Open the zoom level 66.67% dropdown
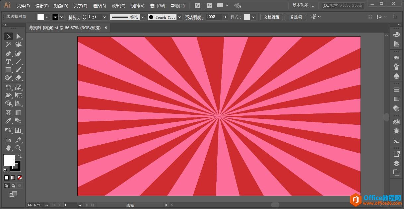The image size is (404, 209). click(46, 205)
